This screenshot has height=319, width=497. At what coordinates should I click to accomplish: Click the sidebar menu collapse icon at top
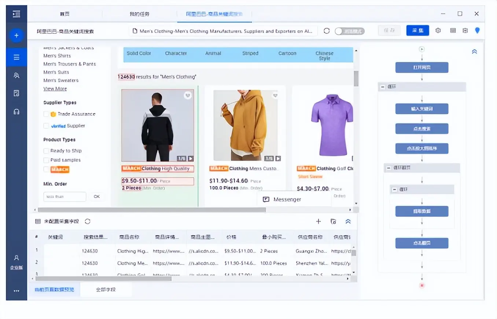(16, 14)
